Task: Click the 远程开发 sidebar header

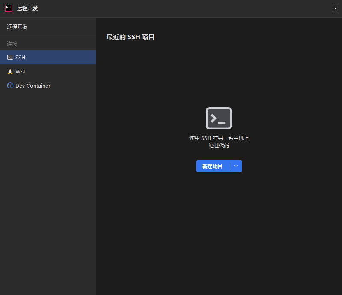Action: click(x=17, y=27)
